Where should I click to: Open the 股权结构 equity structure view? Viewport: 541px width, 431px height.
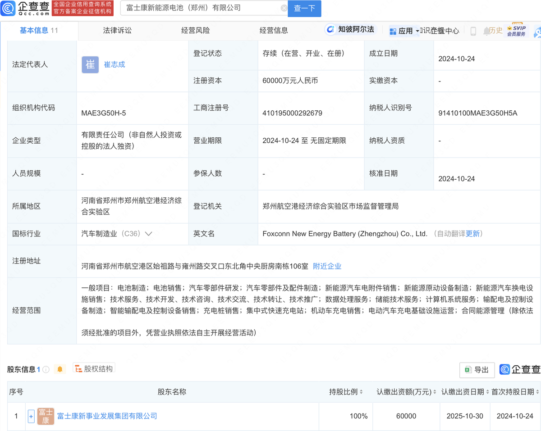[94, 367]
